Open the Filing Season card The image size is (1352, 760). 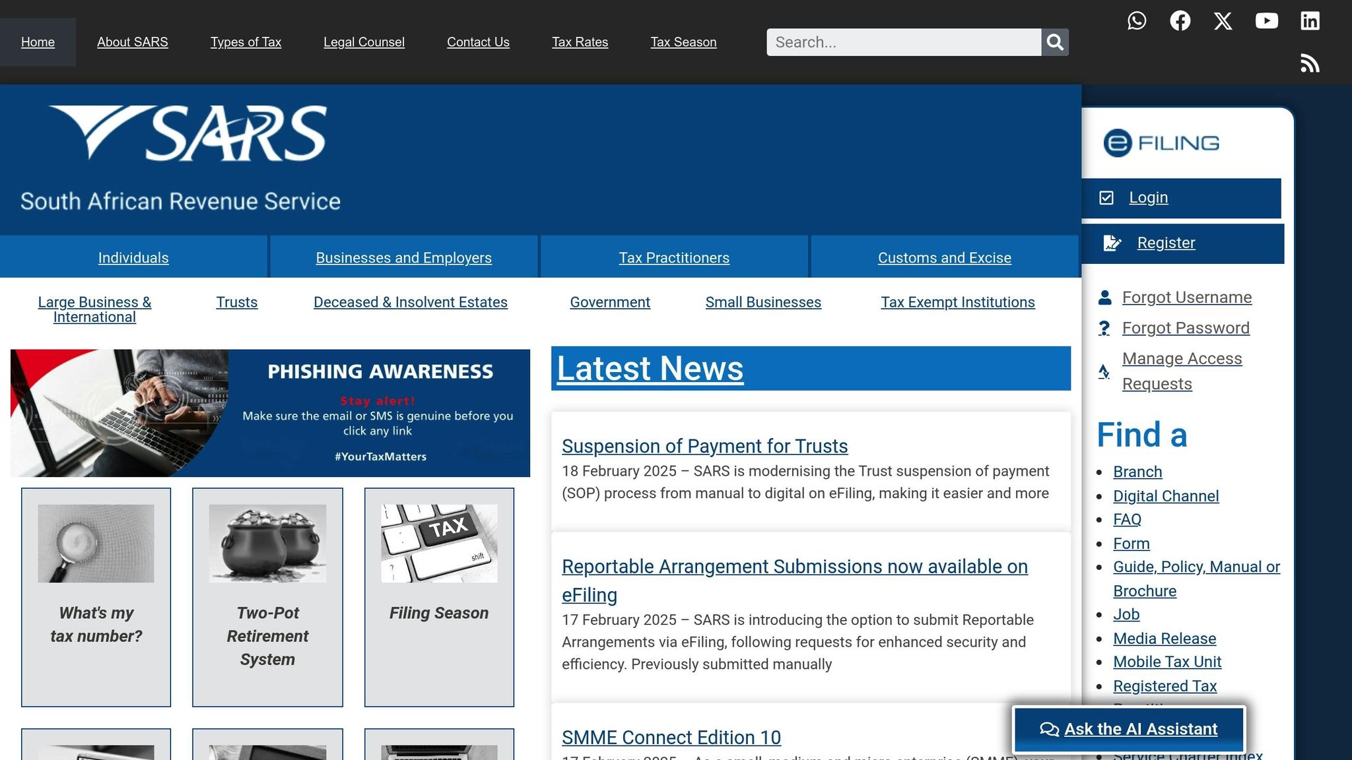click(439, 597)
